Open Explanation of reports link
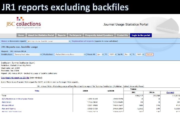Screen dimensions: 180x135 pos(83,41)
